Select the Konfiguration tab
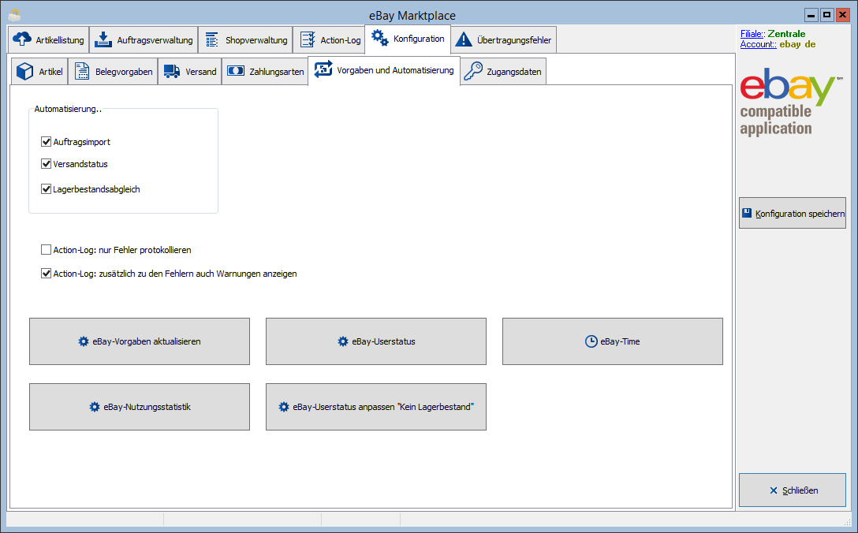Screen dimensions: 858x533 408,39
